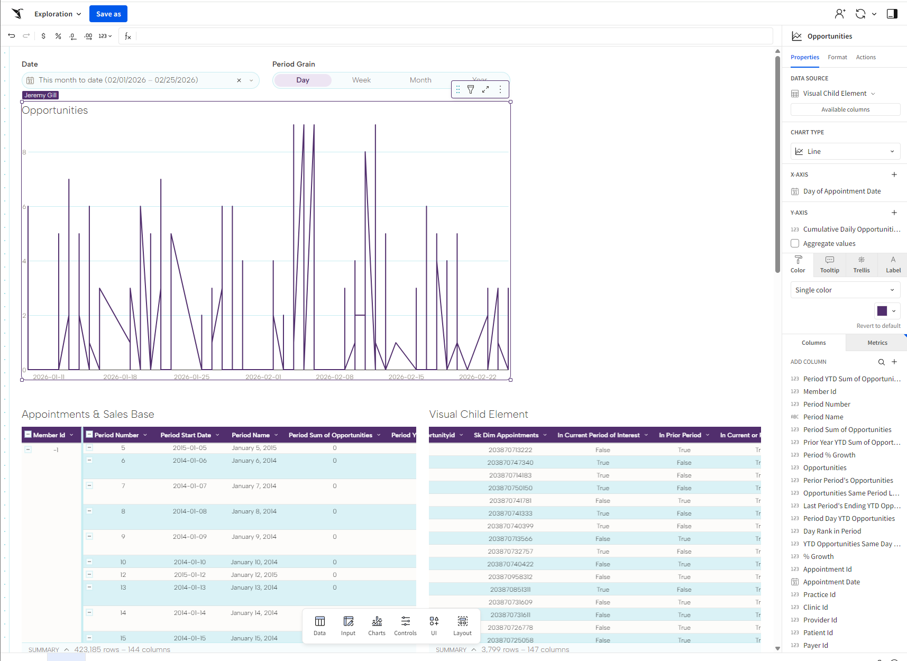Open Charts from bottom toolbar

[377, 626]
